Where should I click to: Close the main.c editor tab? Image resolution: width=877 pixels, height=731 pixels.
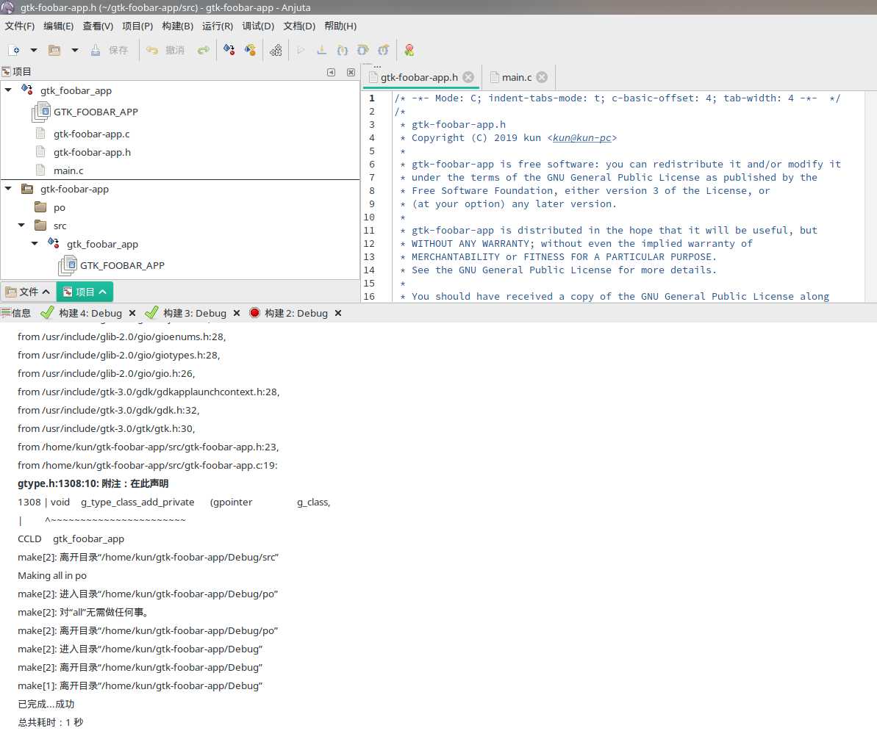542,77
